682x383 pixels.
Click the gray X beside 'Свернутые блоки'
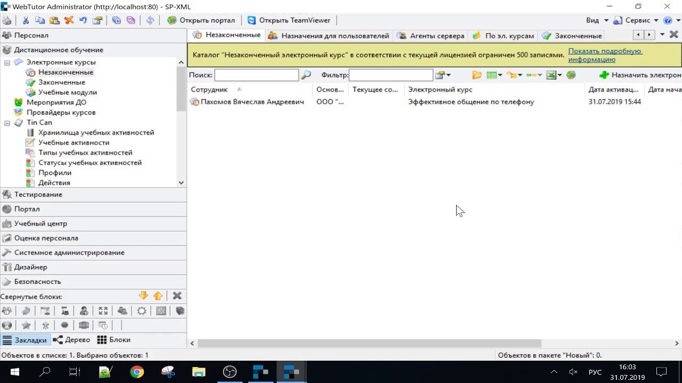coord(177,296)
